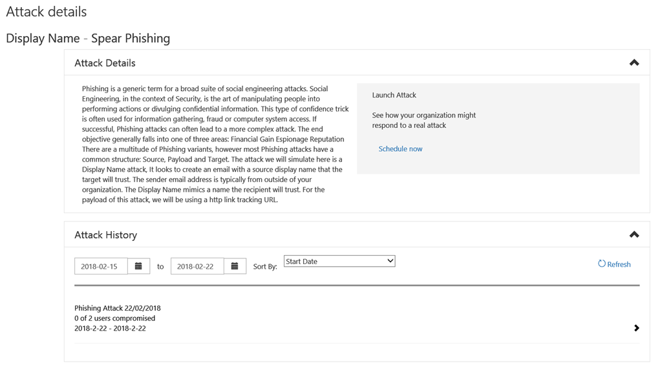Click the Attack History panel header title
662x372 pixels.
coord(105,235)
